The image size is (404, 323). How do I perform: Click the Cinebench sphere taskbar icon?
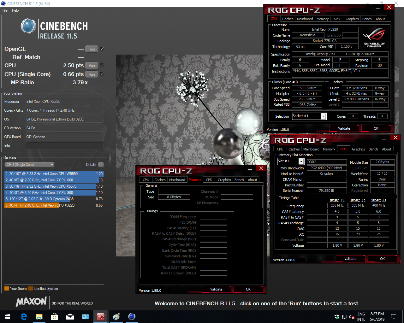click(132, 316)
